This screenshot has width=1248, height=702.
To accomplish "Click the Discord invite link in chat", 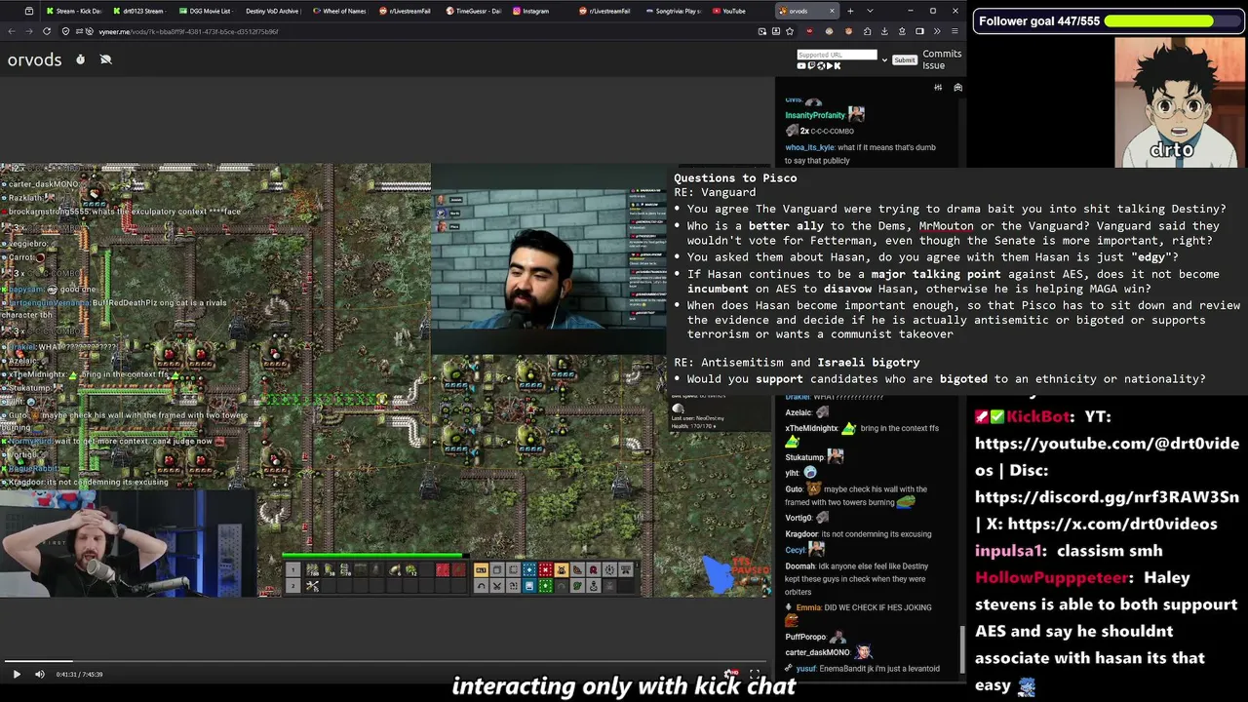I will pos(1107,496).
